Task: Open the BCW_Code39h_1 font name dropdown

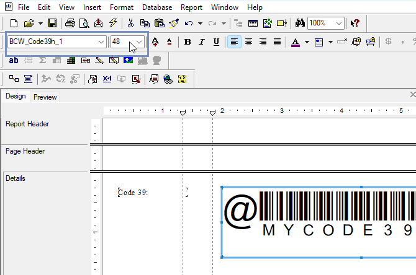Action: pos(101,42)
